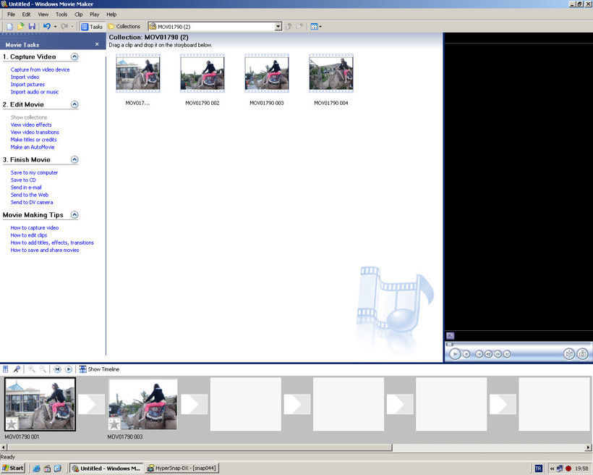Open How to capture video tip
The width and height of the screenshot is (593, 475).
[x=35, y=227]
